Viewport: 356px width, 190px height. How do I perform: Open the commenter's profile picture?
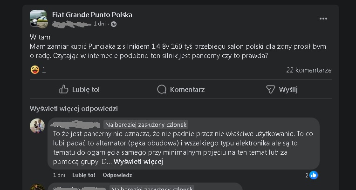[37, 125]
